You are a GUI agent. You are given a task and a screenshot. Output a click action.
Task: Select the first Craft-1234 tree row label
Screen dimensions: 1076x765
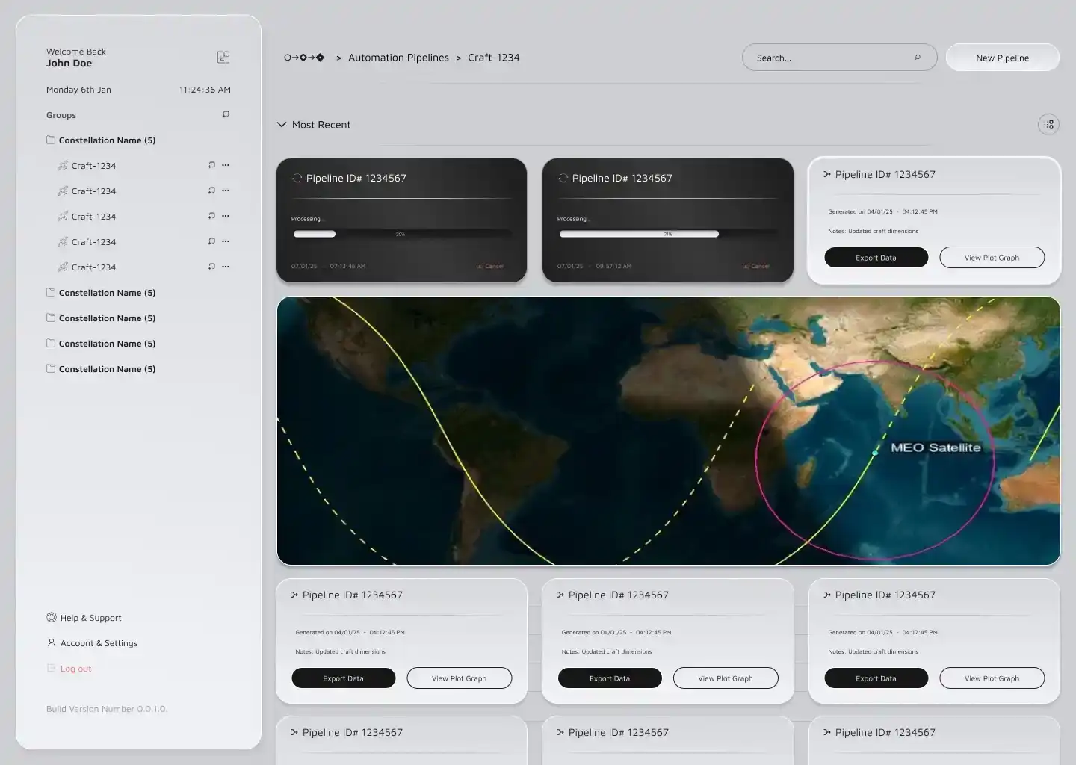[x=93, y=166]
